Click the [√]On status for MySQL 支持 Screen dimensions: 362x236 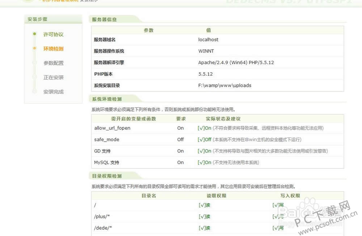click(x=204, y=163)
